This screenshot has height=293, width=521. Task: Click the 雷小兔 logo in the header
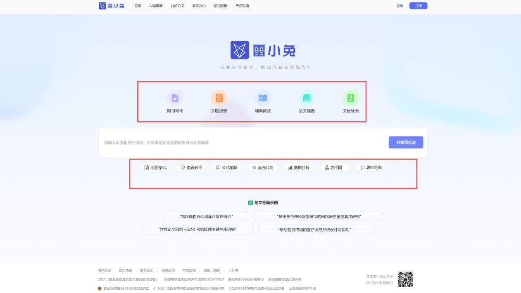click(112, 6)
